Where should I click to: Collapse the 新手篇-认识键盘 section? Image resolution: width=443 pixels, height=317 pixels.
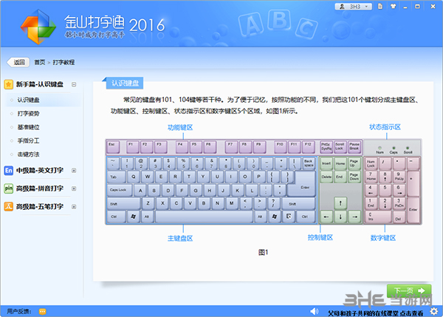pyautogui.click(x=74, y=84)
